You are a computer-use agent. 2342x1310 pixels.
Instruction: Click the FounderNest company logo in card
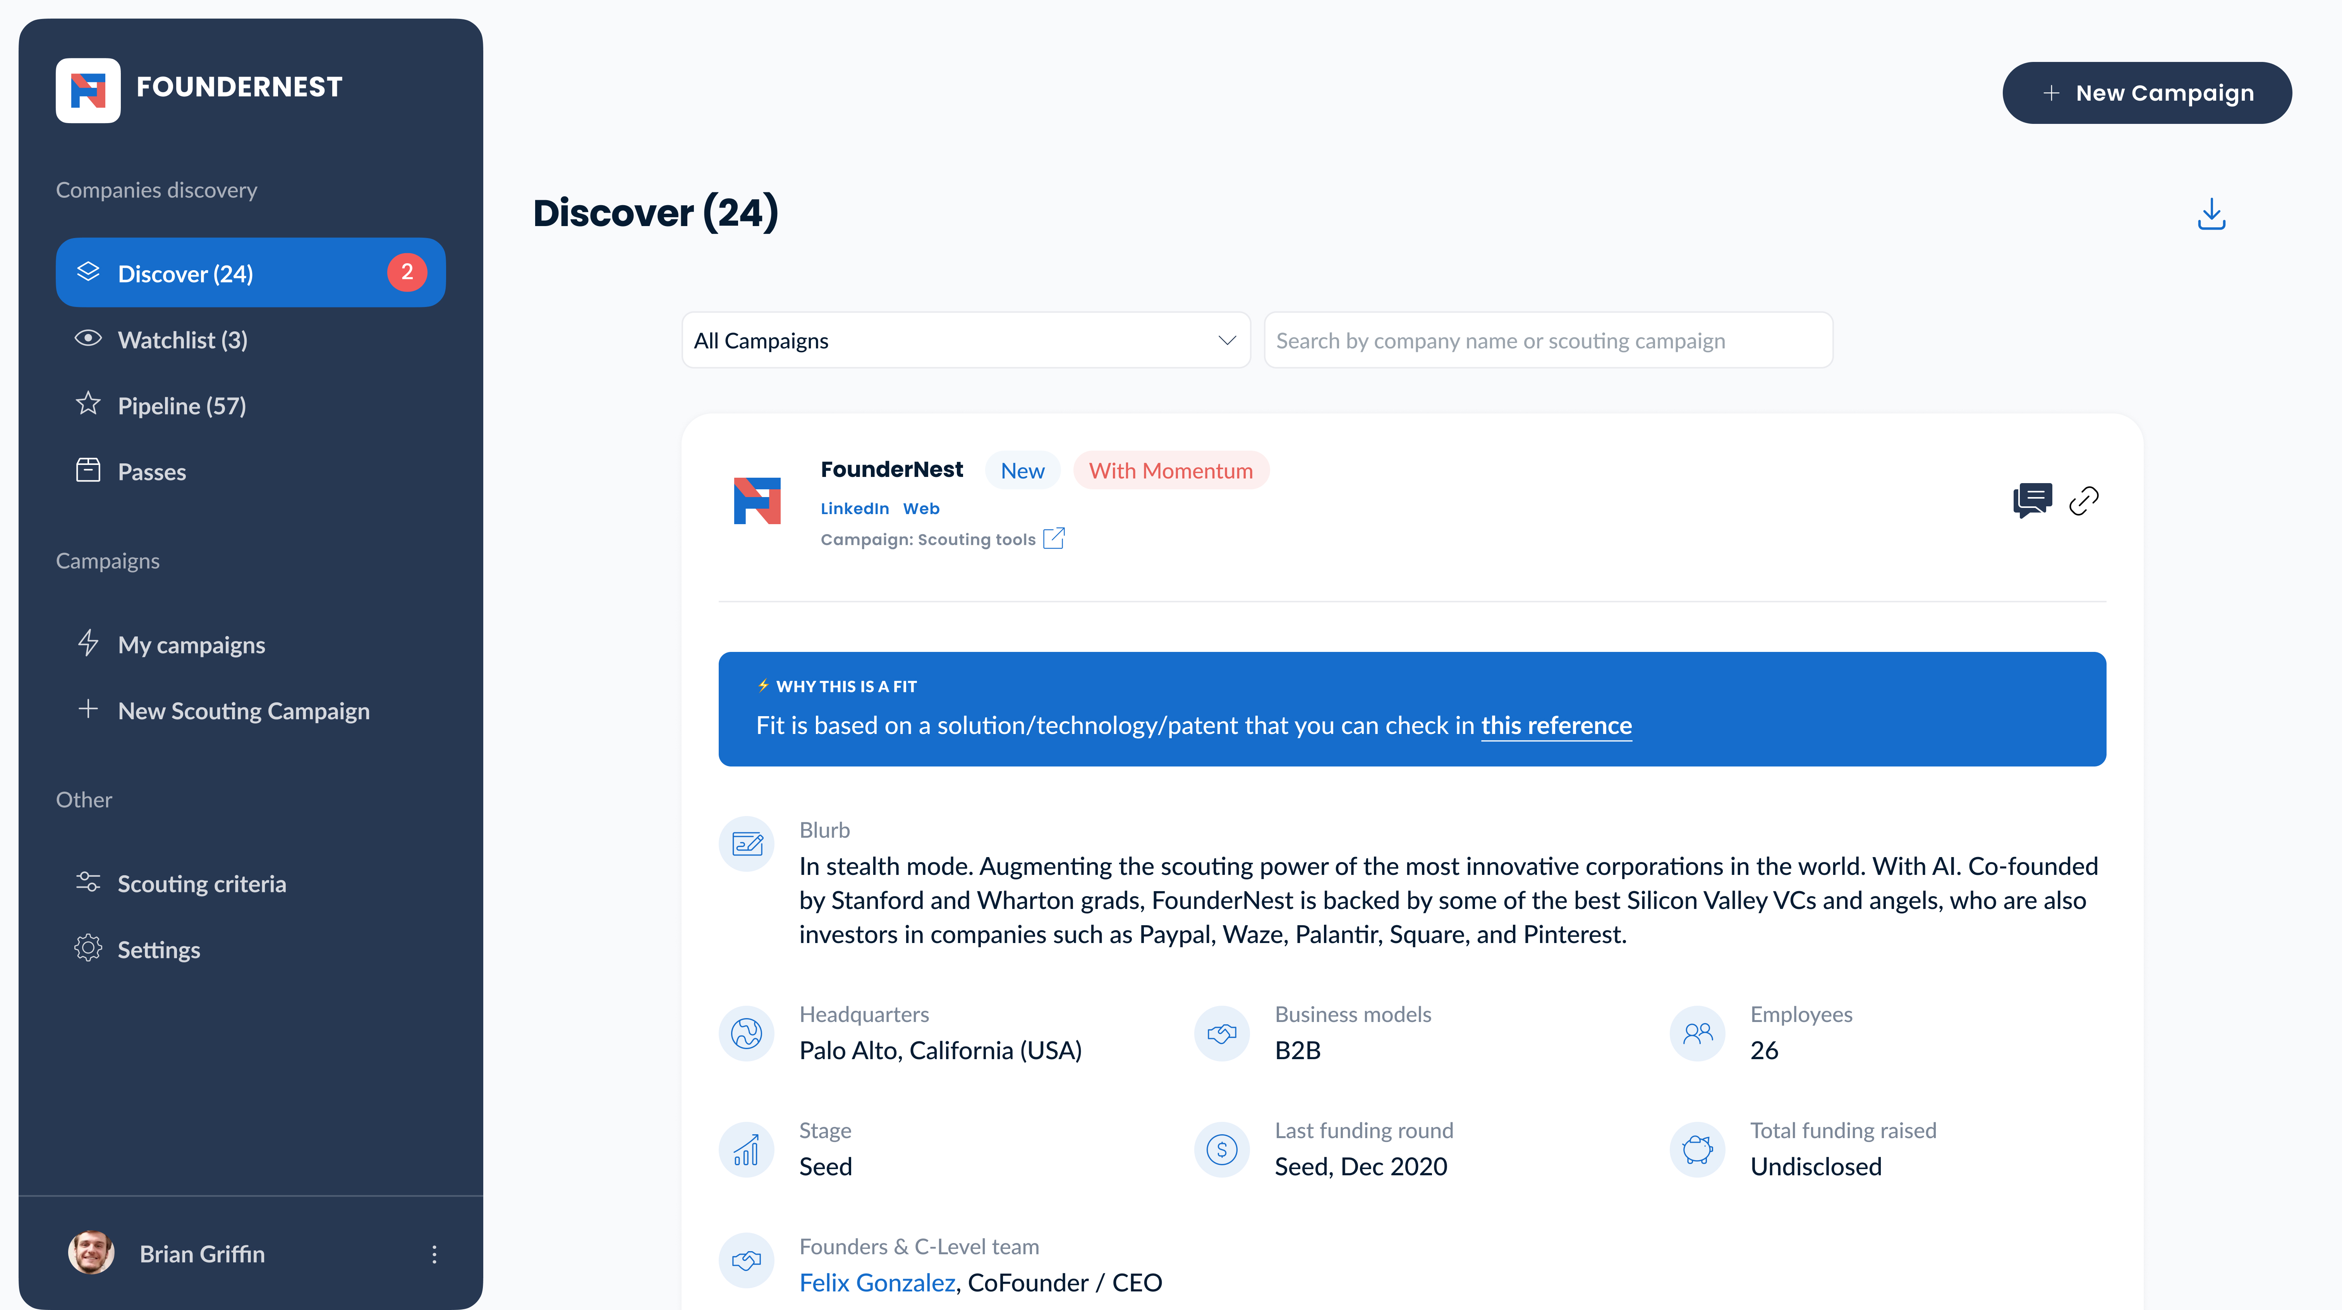(x=757, y=501)
